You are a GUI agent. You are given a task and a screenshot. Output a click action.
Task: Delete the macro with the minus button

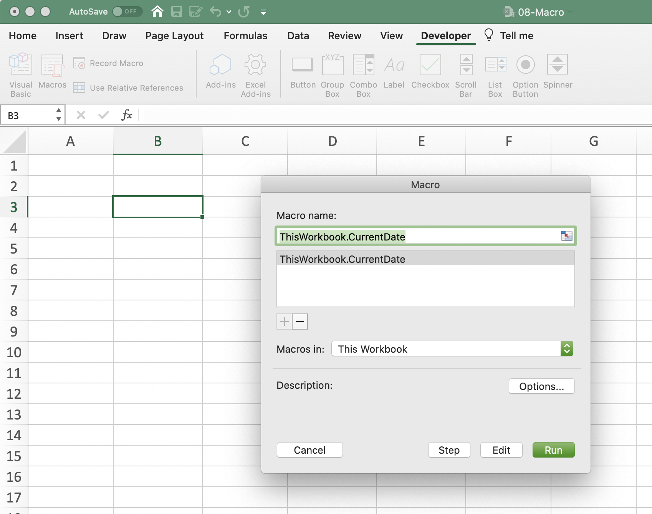point(300,322)
